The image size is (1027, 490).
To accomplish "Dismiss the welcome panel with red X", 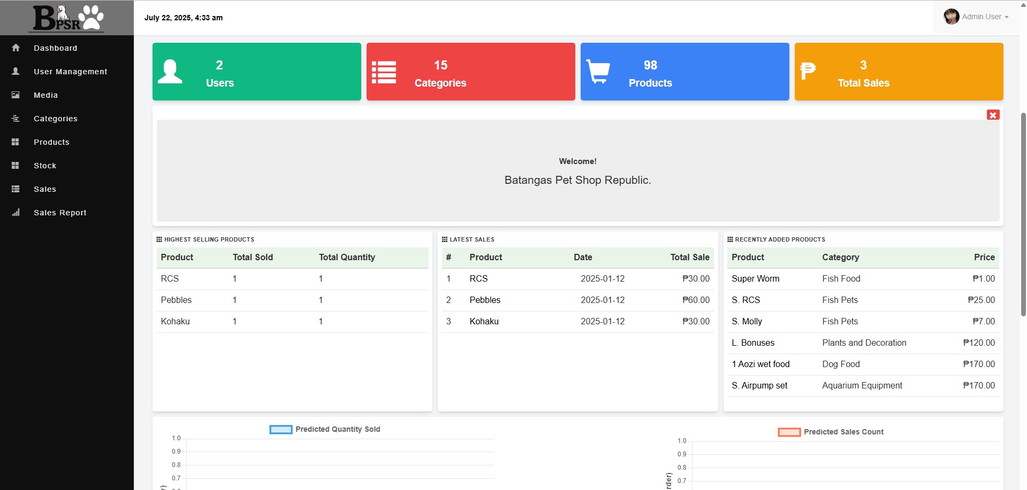I will pos(993,115).
